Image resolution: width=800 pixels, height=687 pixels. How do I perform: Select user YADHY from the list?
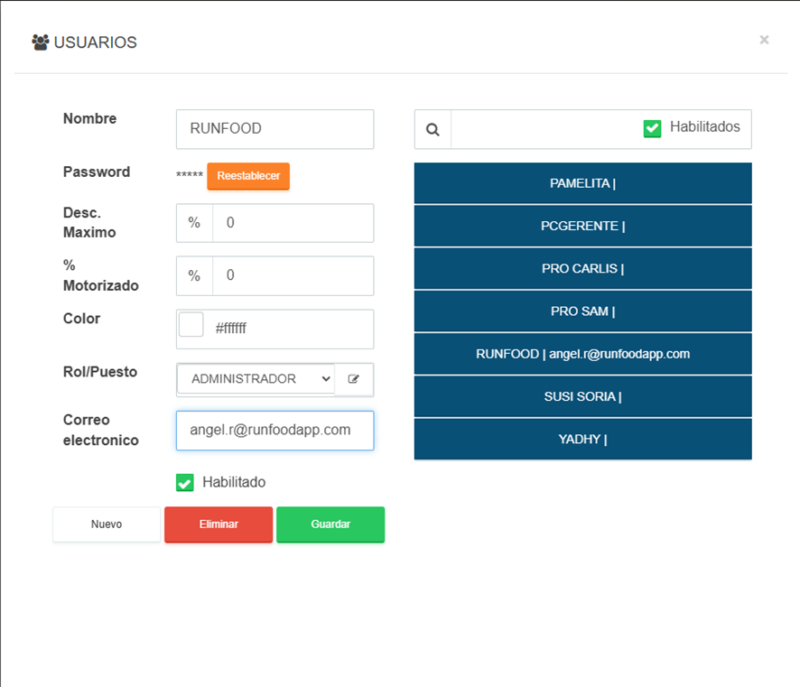coord(582,439)
